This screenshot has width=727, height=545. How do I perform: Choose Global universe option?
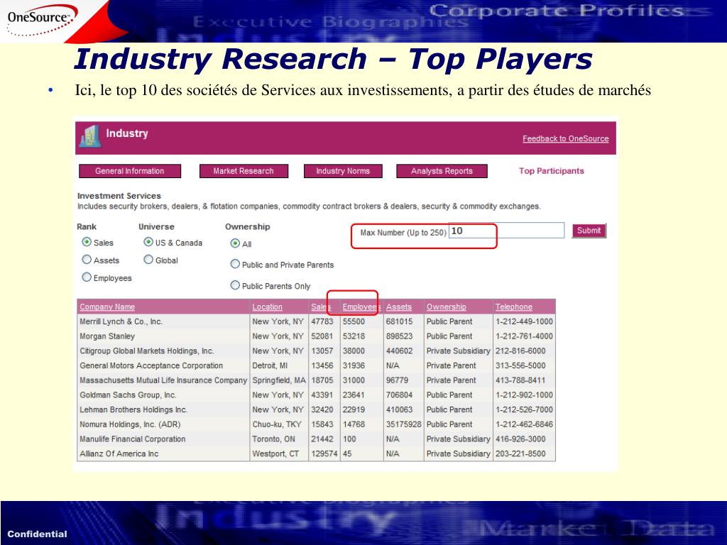148,260
